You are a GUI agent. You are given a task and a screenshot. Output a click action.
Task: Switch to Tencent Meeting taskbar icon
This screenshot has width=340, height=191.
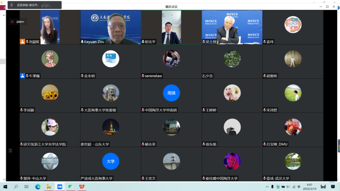pyautogui.click(x=60, y=187)
